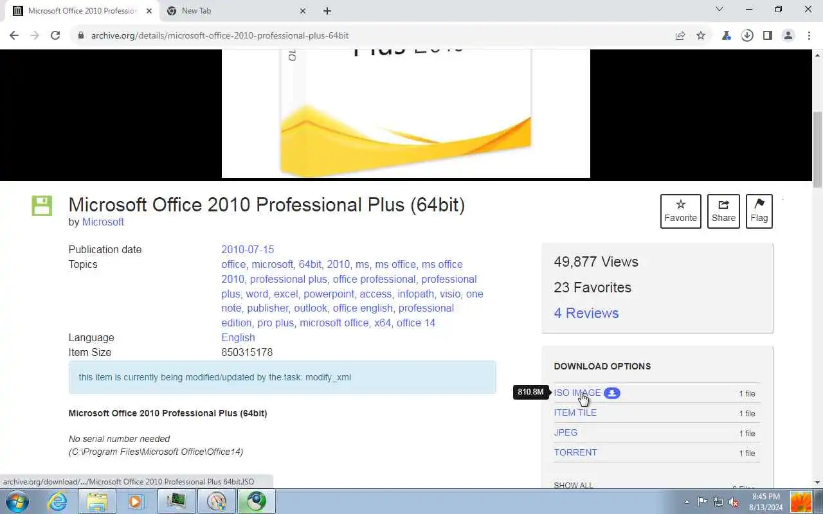823x514 pixels.
Task: Click the 49,877 Views text
Action: pos(596,261)
